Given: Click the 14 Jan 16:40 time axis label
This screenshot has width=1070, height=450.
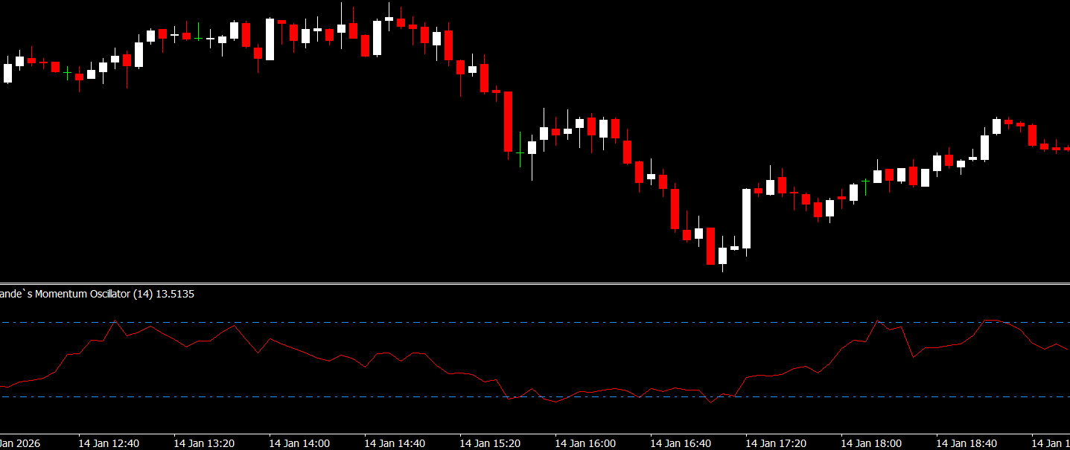Looking at the screenshot, I should pos(681,443).
